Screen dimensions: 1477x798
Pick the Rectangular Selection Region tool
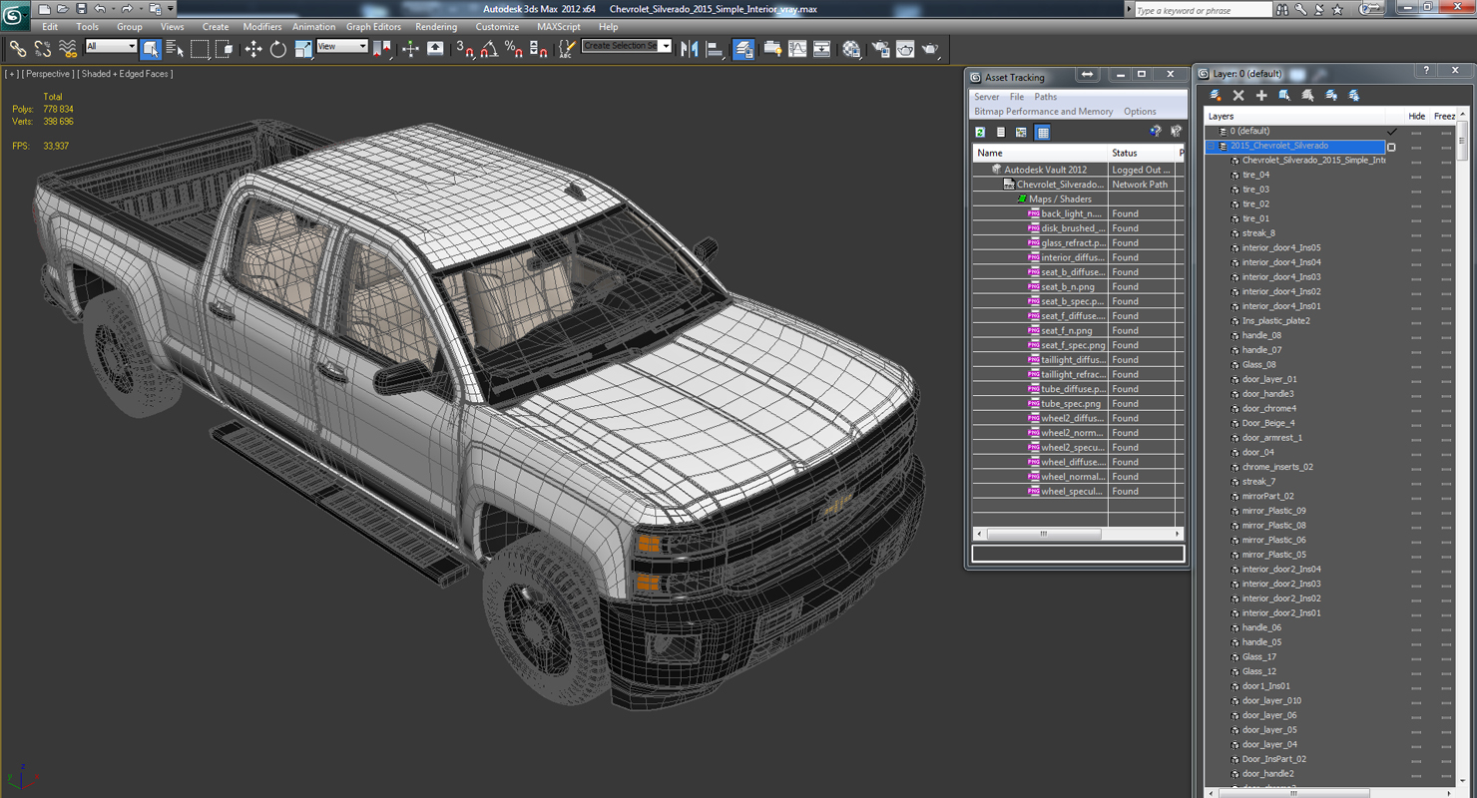200,48
